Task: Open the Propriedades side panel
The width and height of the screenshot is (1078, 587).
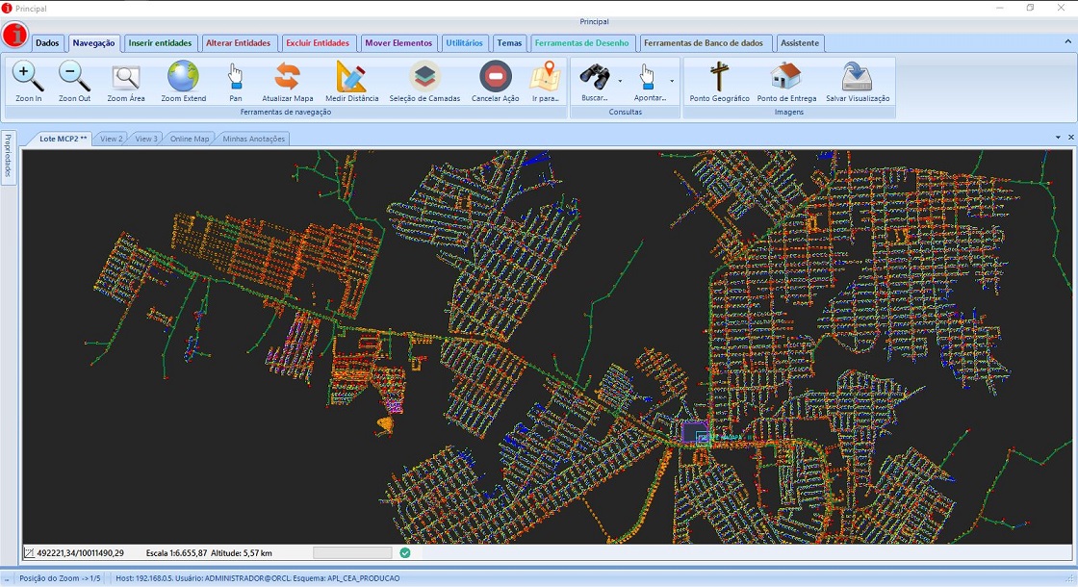Action: pos(8,157)
